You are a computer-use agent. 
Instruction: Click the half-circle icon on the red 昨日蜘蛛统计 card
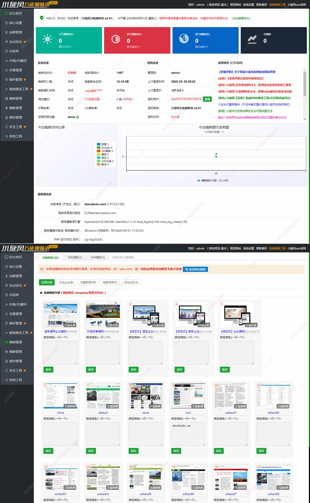tap(116, 39)
